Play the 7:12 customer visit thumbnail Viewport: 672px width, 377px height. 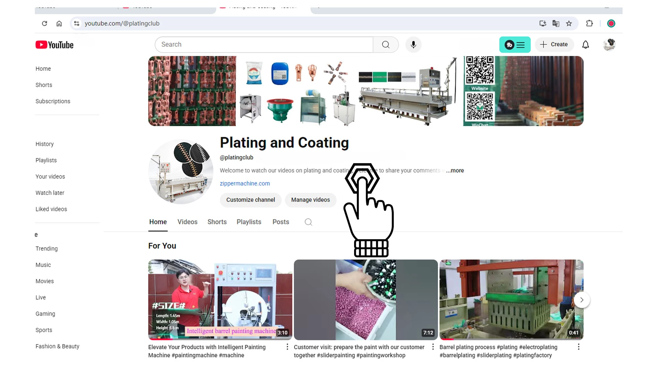[366, 300]
